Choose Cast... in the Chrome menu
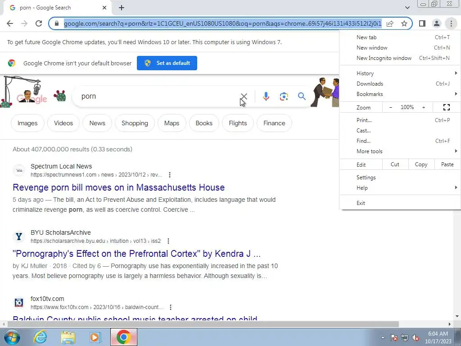 [x=400, y=130]
